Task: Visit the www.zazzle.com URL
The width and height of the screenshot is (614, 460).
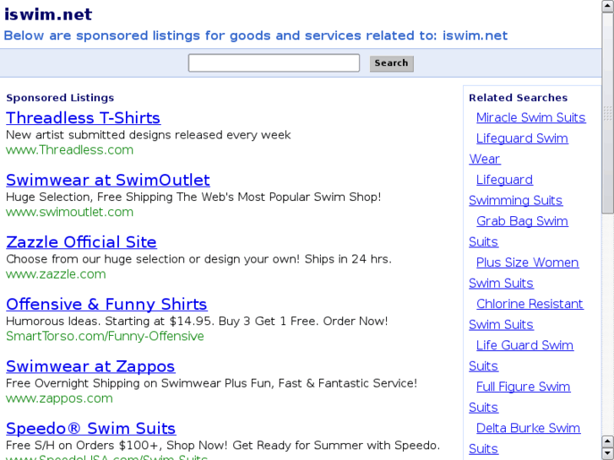Action: click(x=56, y=274)
